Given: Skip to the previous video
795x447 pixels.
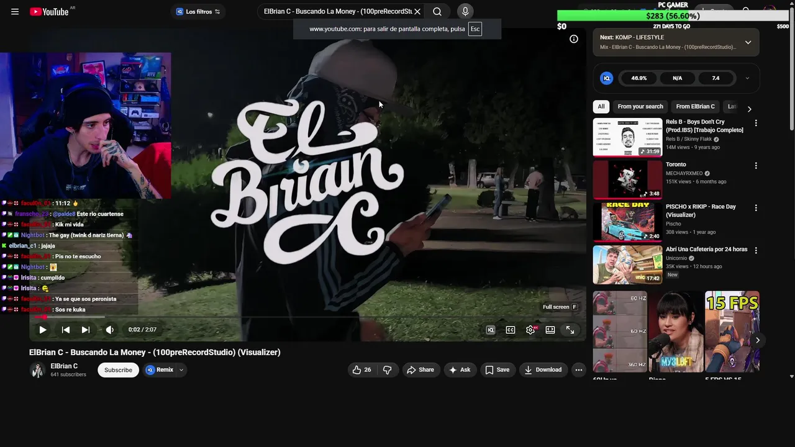Looking at the screenshot, I should coord(66,330).
